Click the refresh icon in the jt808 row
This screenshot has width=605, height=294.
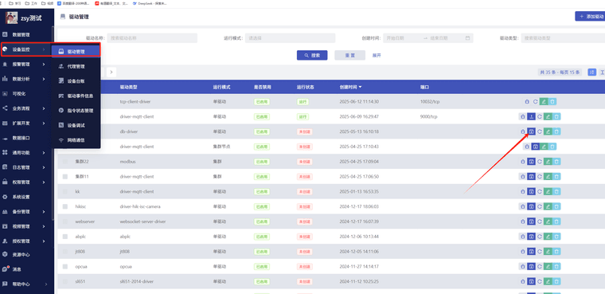coord(540,252)
